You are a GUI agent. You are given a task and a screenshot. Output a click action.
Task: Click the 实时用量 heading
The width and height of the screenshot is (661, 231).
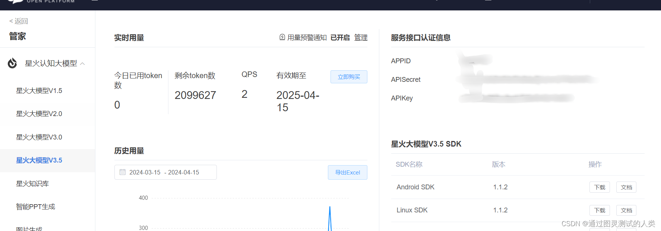coord(129,38)
